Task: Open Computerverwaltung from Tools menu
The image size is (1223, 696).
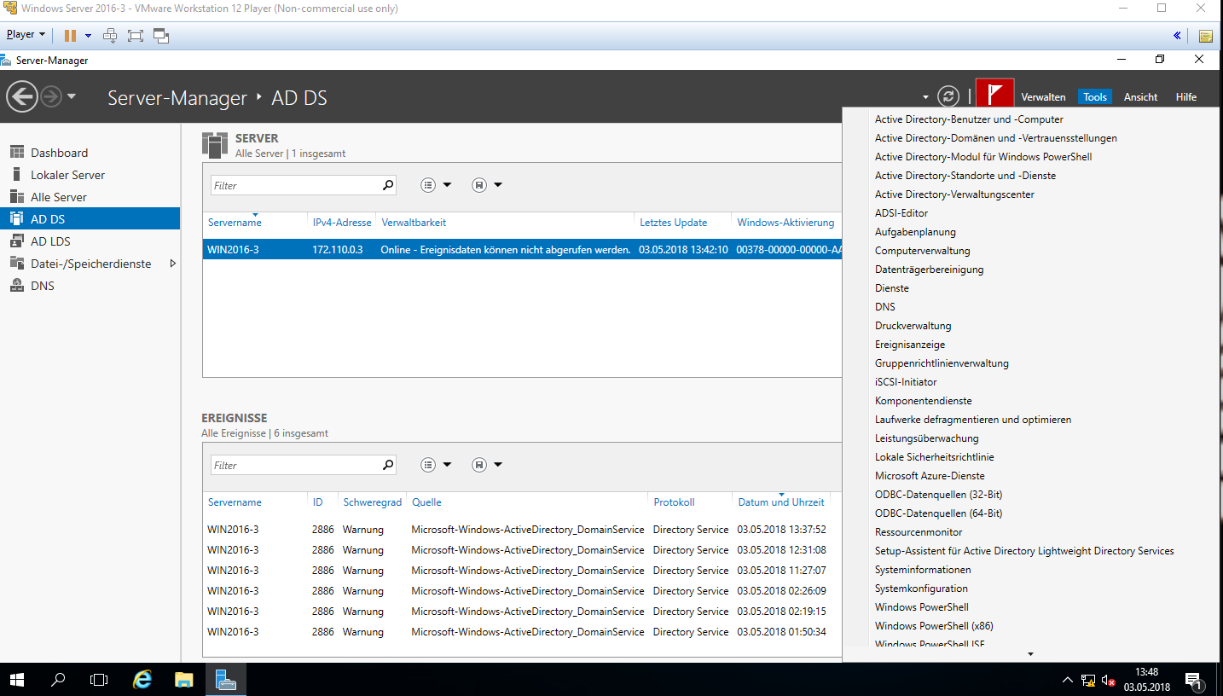Action: [x=923, y=251]
